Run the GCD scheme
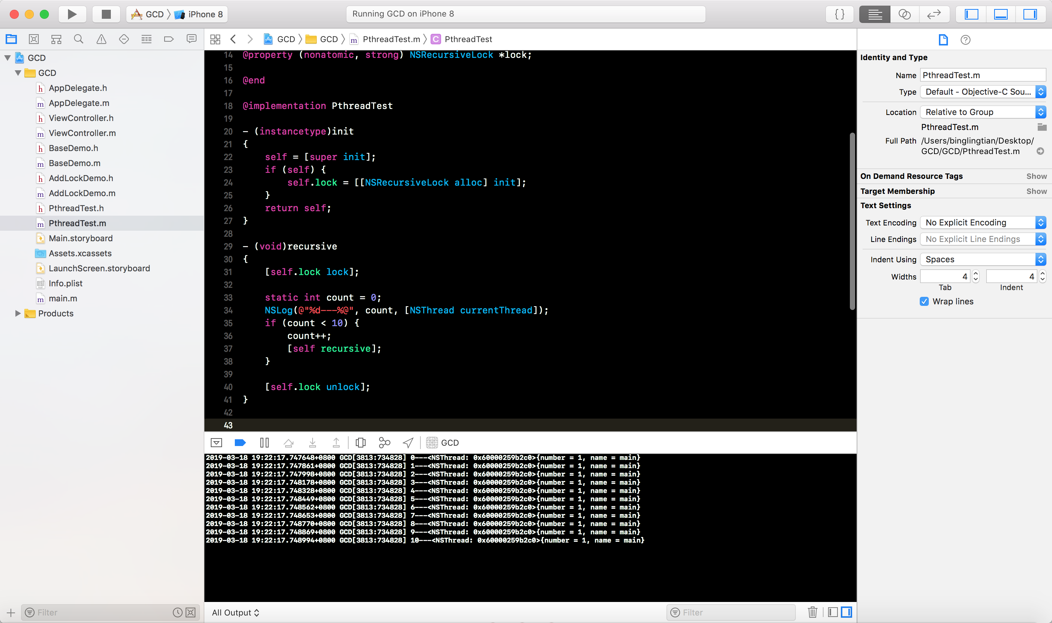Screen dimensions: 1052x623 [72, 14]
